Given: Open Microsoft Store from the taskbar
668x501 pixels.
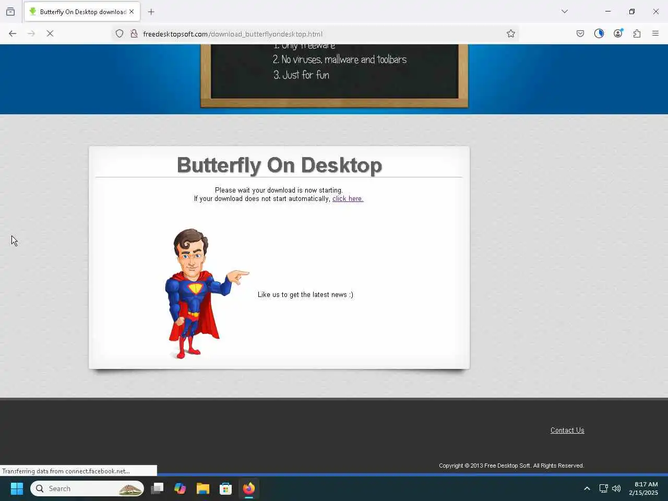Looking at the screenshot, I should pos(226,488).
